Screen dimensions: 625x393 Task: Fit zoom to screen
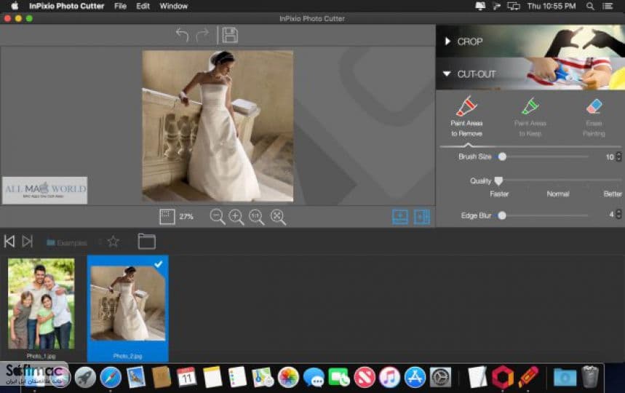click(x=278, y=217)
